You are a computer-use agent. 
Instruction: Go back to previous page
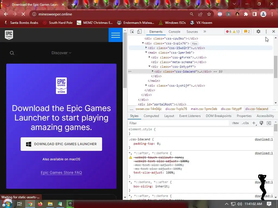[x=6, y=14]
